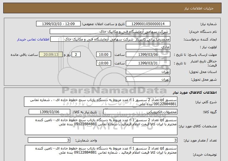Click request creator field محمدرضا براتی

[110, 39]
